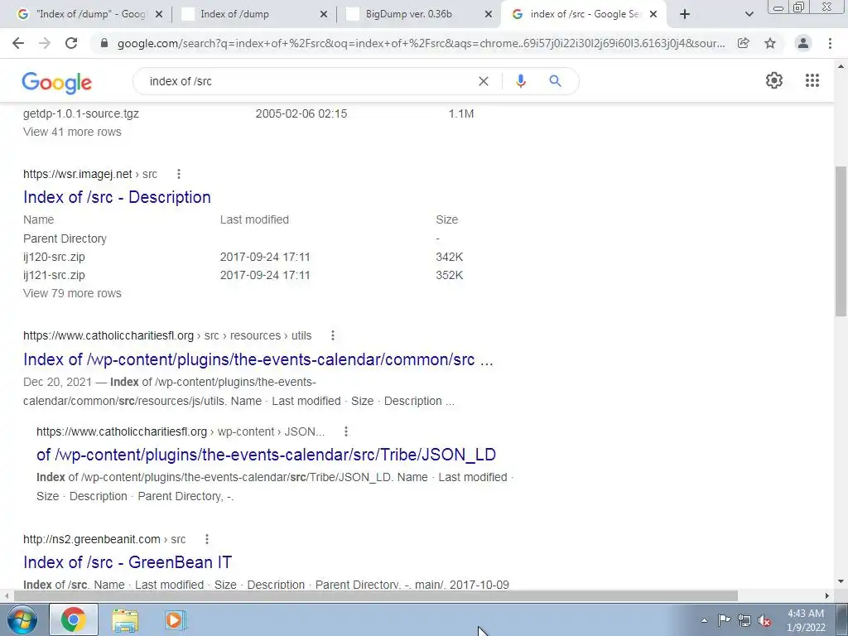Click the address bar URL
The width and height of the screenshot is (848, 636).
[421, 43]
